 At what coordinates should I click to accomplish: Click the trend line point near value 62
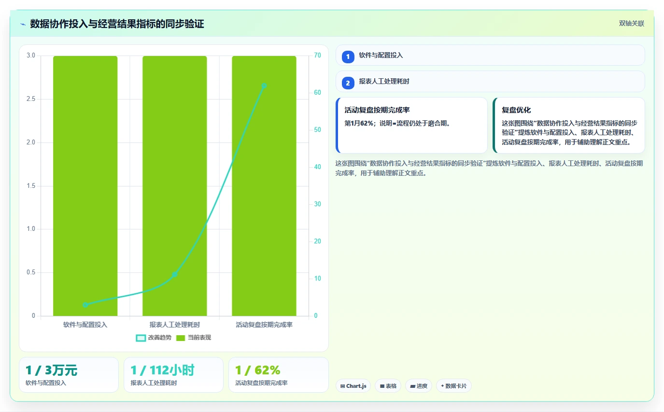[264, 86]
